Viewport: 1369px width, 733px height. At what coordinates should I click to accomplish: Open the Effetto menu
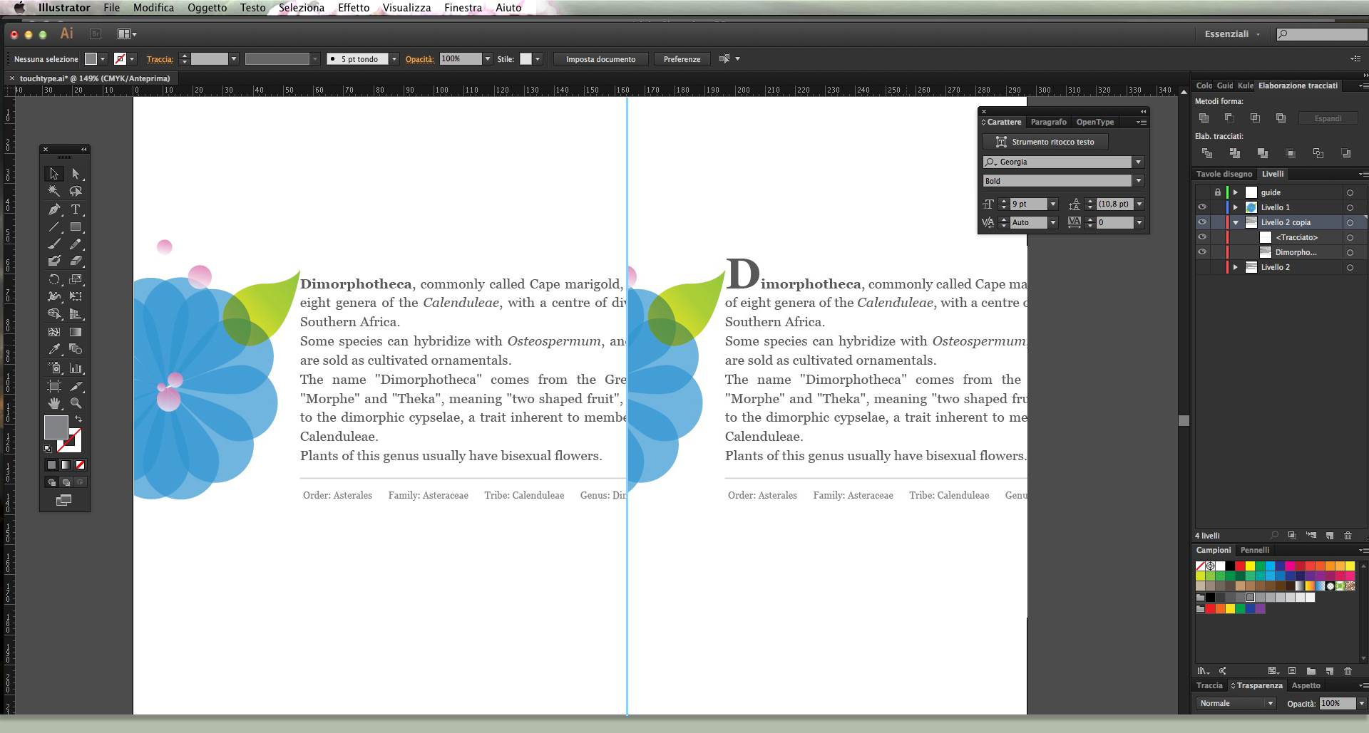pos(354,8)
